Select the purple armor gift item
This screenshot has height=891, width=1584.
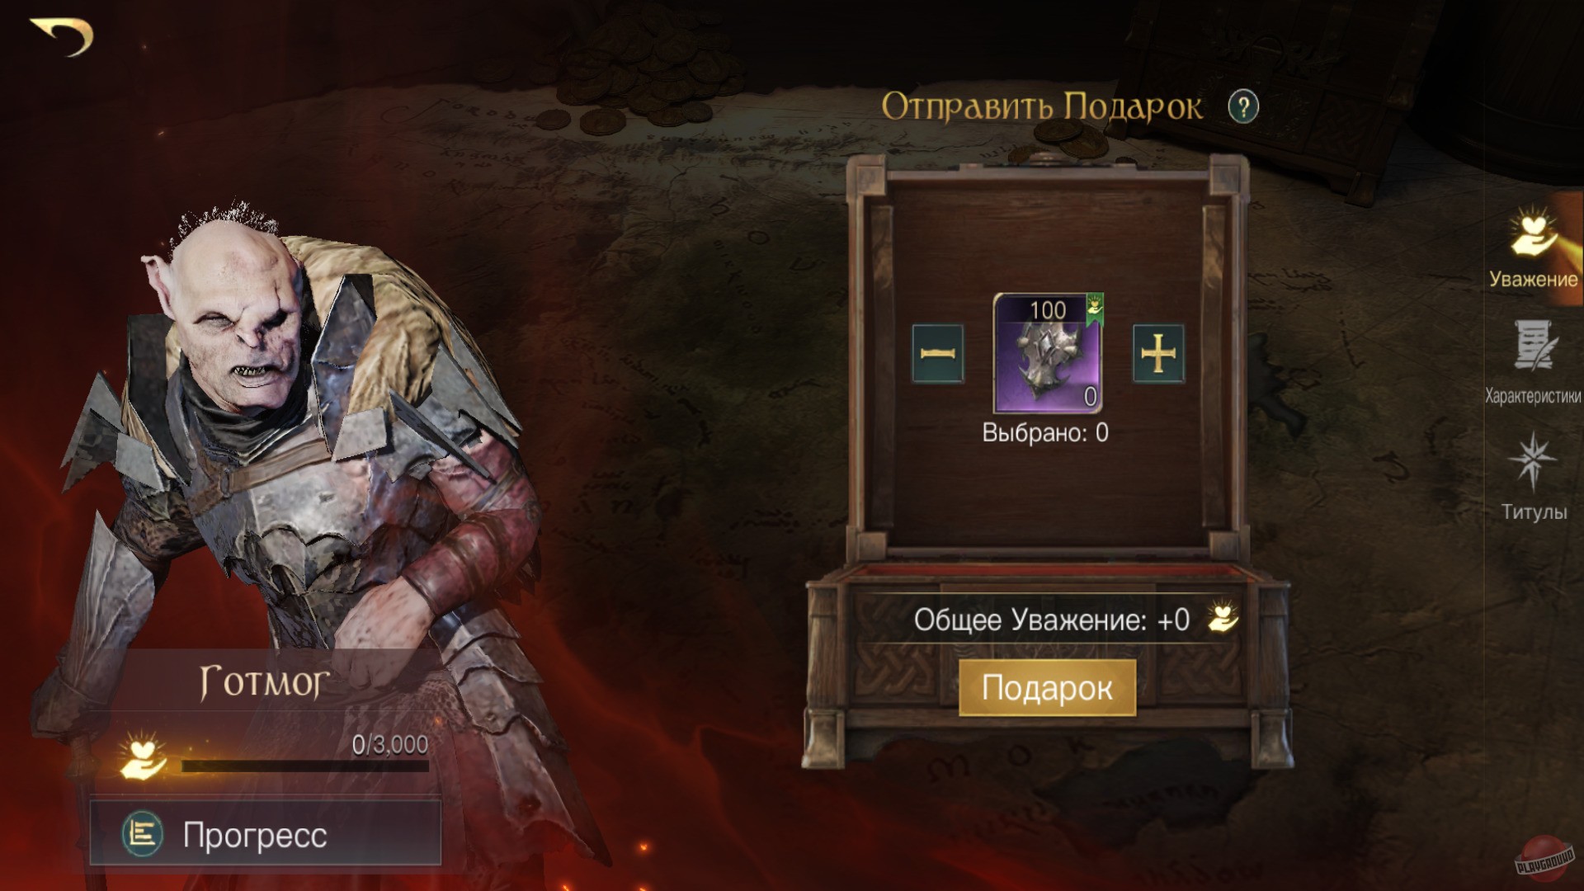click(x=1049, y=353)
